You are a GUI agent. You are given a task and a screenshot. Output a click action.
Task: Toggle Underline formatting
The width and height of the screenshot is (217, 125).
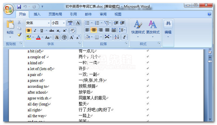tap(41, 31)
